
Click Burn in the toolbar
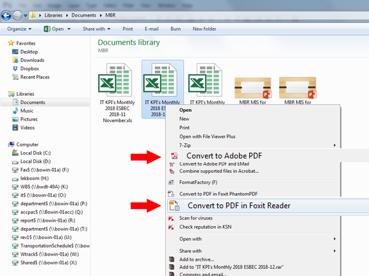click(x=176, y=29)
